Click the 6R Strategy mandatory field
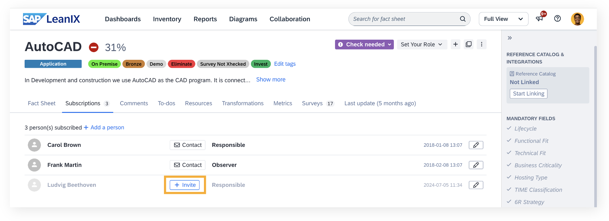Image resolution: width=609 pixels, height=221 pixels. coord(529,202)
